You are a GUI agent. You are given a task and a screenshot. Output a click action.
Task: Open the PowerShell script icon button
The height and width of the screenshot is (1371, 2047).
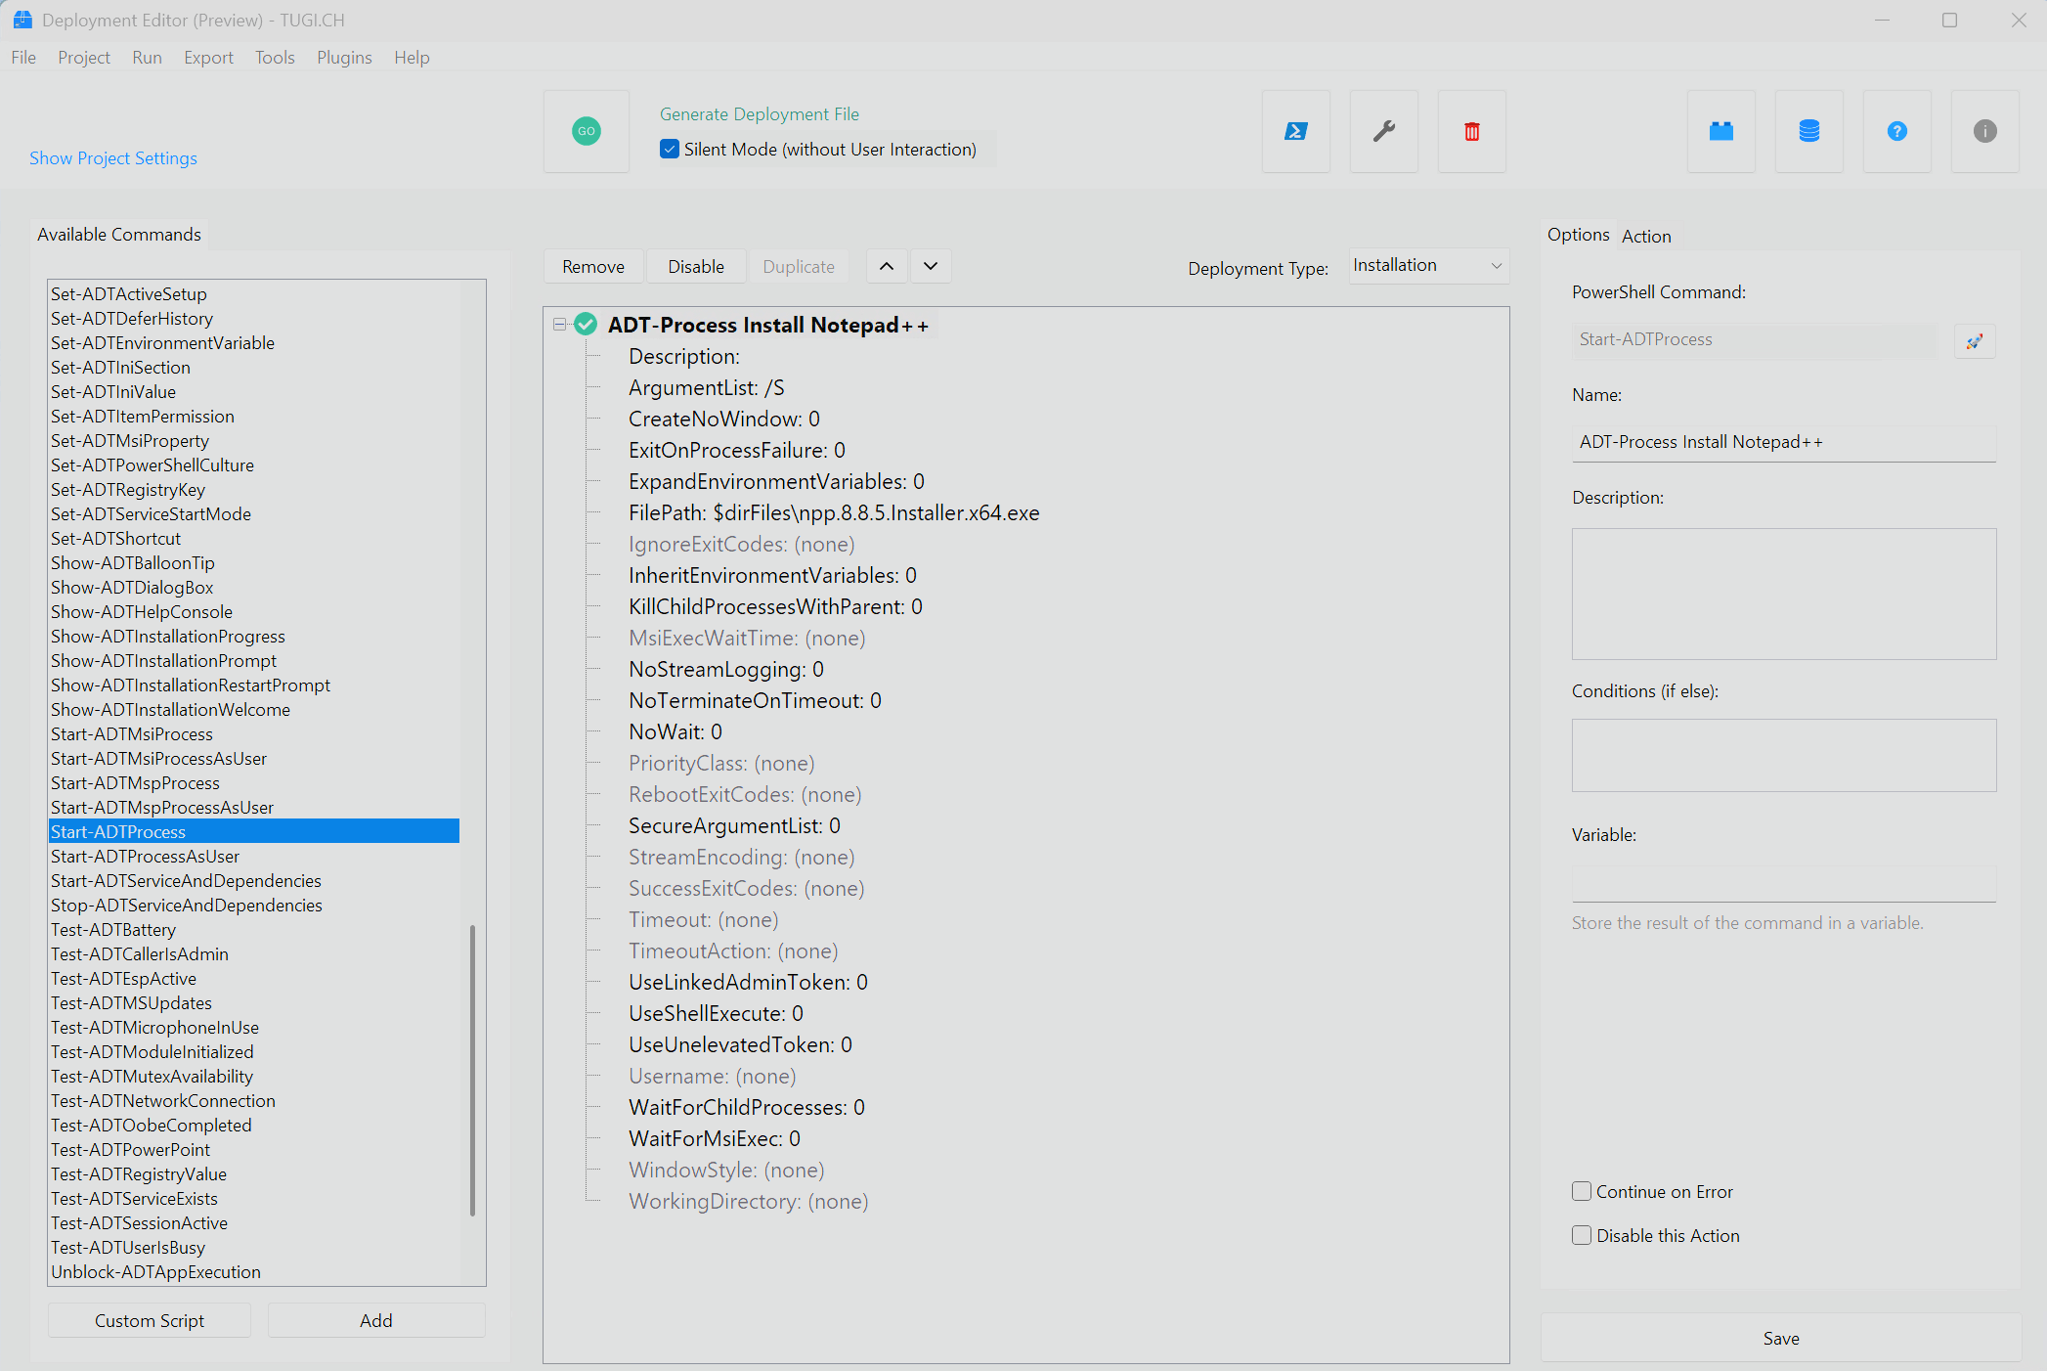(x=1296, y=131)
